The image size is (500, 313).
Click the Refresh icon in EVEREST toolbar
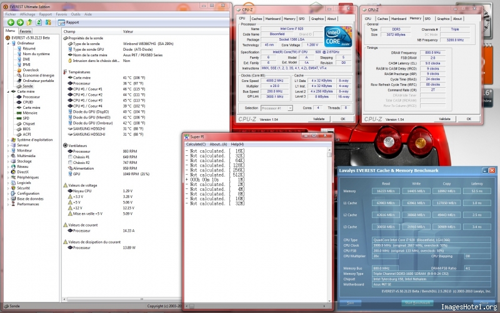click(39, 22)
